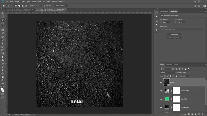Hide the texture layer eye icon
Screen dimensions: 207x116
pyautogui.click(x=161, y=82)
